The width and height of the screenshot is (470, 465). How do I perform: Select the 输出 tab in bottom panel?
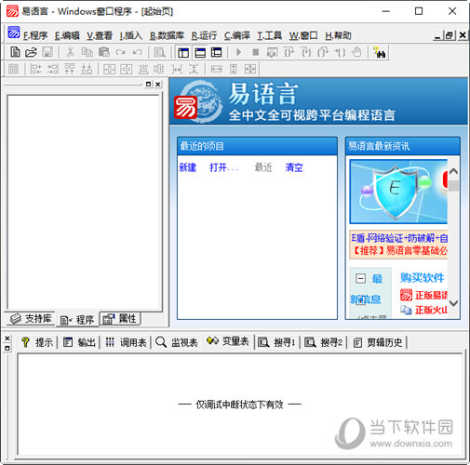79,342
